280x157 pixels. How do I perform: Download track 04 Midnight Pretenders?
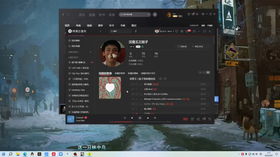[x=141, y=99]
